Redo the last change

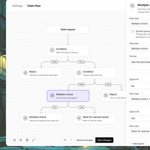[x=71, y=140]
